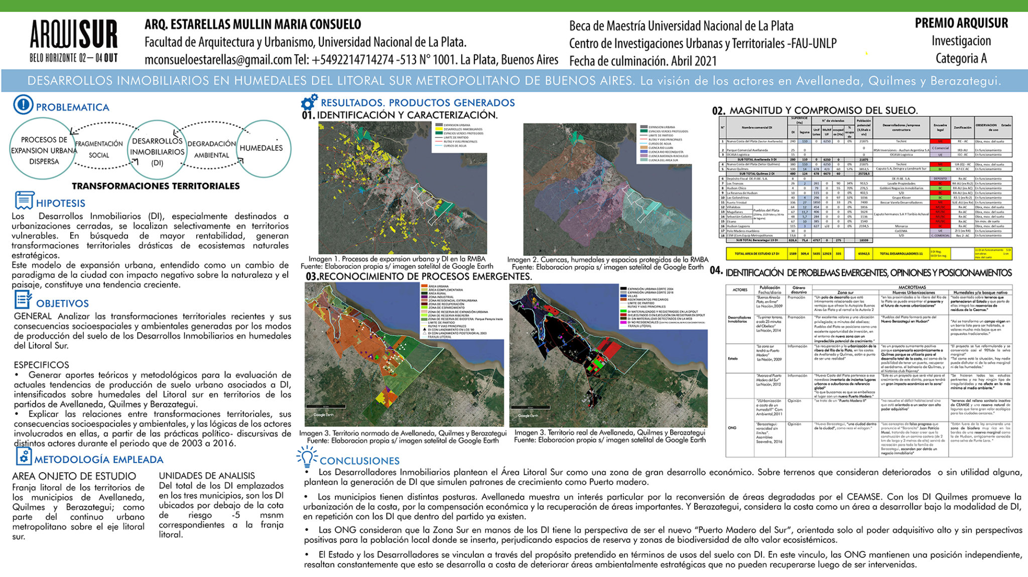Select the 'Procesos de expansion urbana dispersa' circle

43,148
